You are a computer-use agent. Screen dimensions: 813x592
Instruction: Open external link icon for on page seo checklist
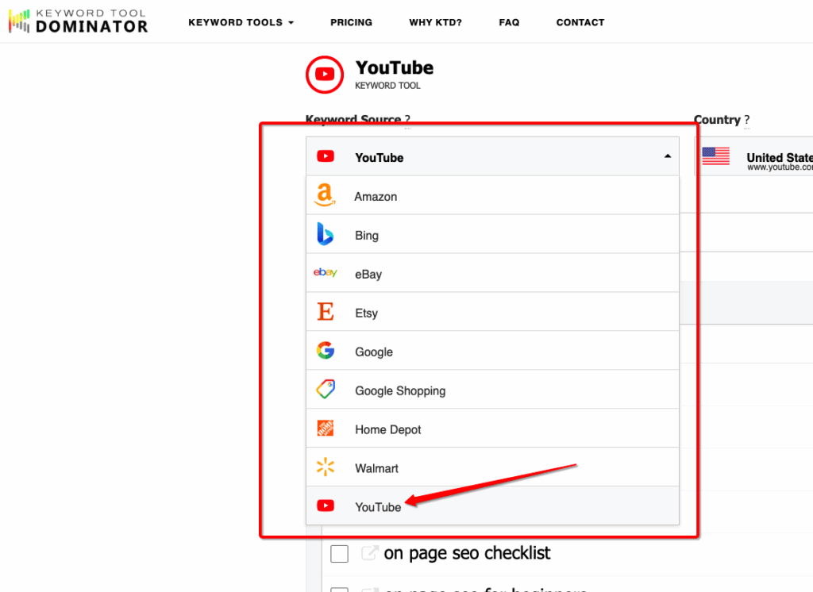click(x=369, y=553)
